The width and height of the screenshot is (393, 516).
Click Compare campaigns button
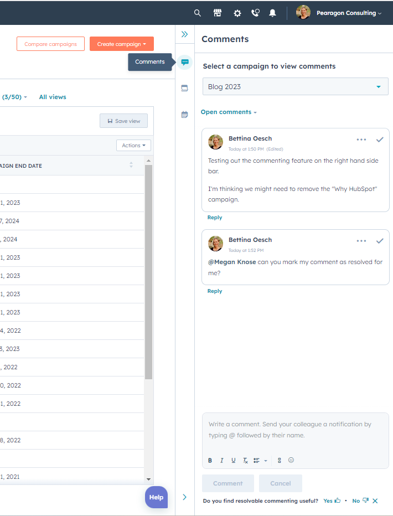coord(50,44)
